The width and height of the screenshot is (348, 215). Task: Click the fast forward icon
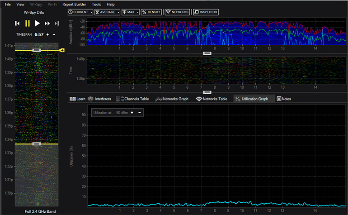coord(47,23)
